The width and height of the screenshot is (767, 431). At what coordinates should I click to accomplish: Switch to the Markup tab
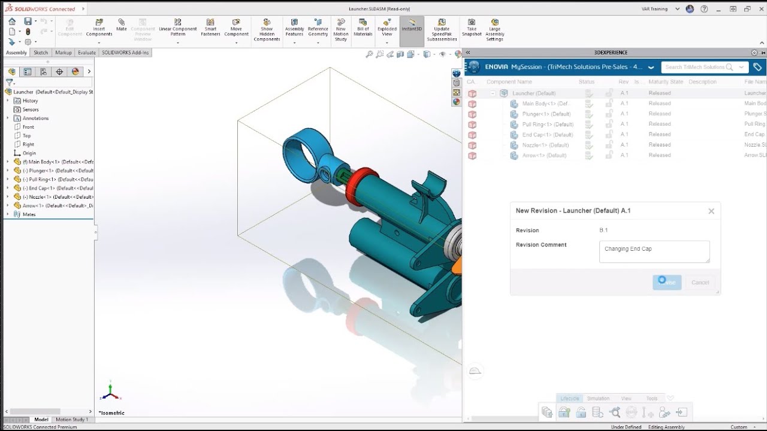pyautogui.click(x=63, y=53)
